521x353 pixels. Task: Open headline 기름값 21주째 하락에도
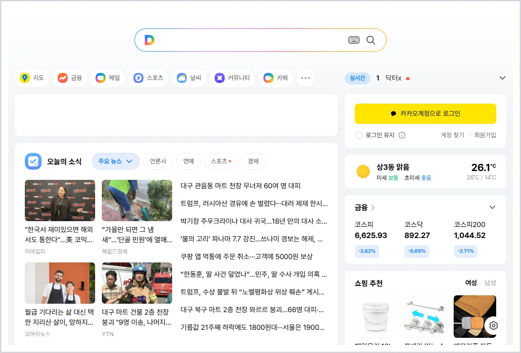point(253,327)
